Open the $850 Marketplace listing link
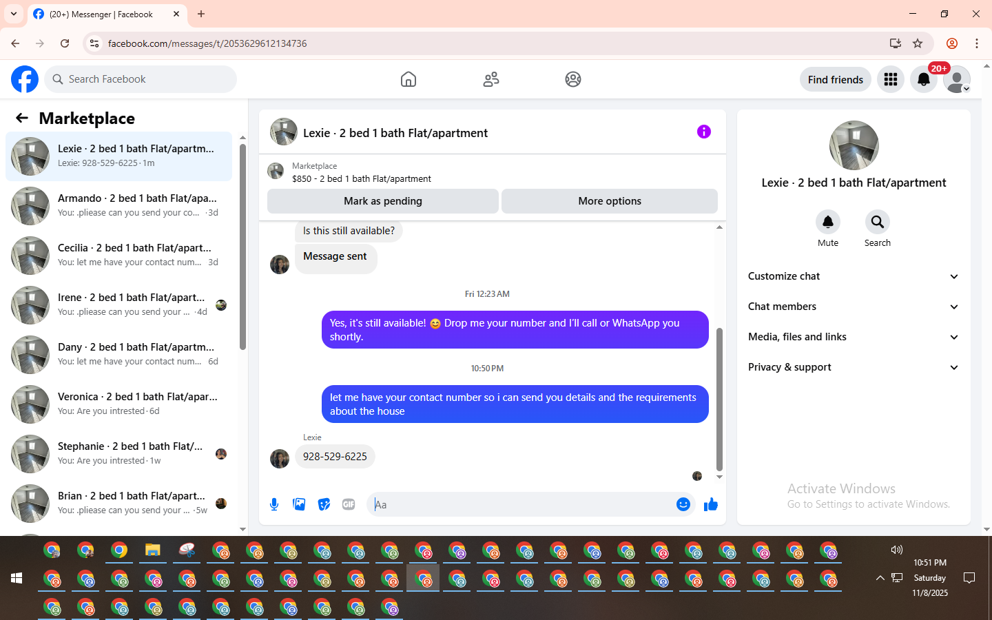Screen dimensions: 992x620 point(362,178)
